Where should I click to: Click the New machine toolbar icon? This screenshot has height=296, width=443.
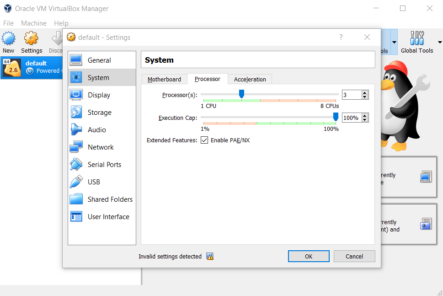9,38
